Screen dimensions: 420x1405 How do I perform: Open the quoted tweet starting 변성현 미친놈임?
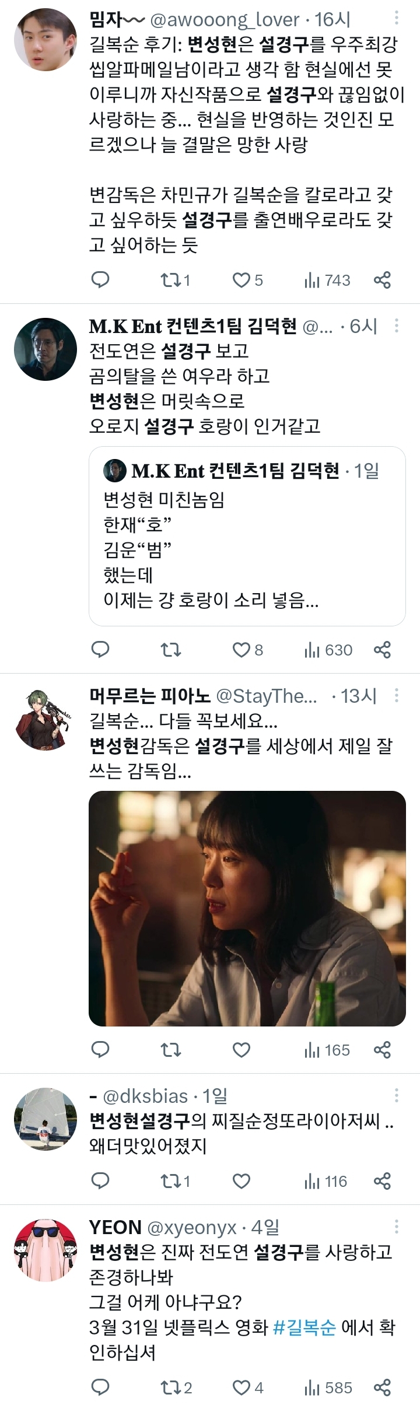point(247,536)
